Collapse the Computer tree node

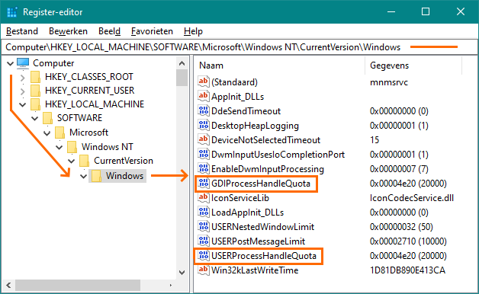tap(10, 63)
